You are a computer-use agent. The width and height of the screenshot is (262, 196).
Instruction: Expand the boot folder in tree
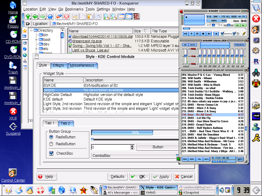(x=36, y=40)
